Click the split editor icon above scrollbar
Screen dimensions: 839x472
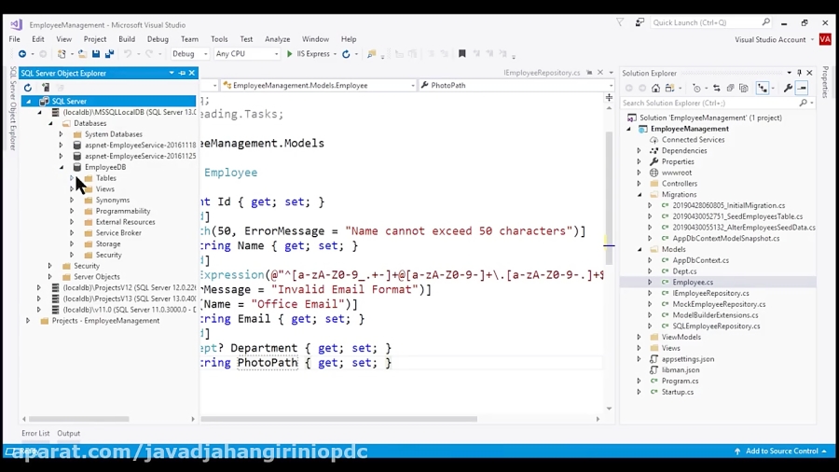coord(609,97)
